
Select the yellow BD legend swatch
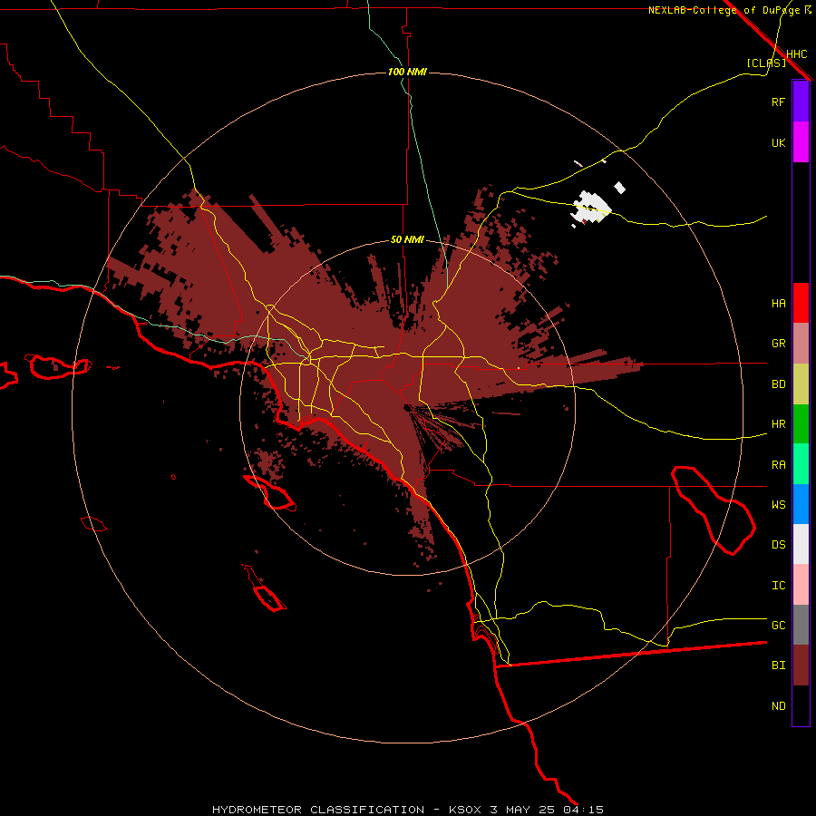[x=801, y=384]
